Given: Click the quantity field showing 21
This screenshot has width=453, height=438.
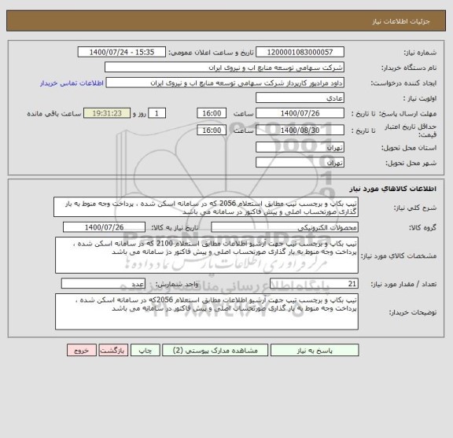Looking at the screenshot, I should [x=314, y=284].
